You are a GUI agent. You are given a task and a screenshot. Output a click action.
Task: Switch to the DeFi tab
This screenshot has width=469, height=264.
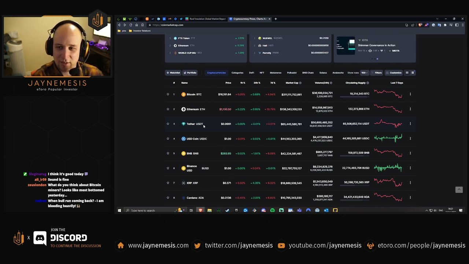click(x=251, y=73)
